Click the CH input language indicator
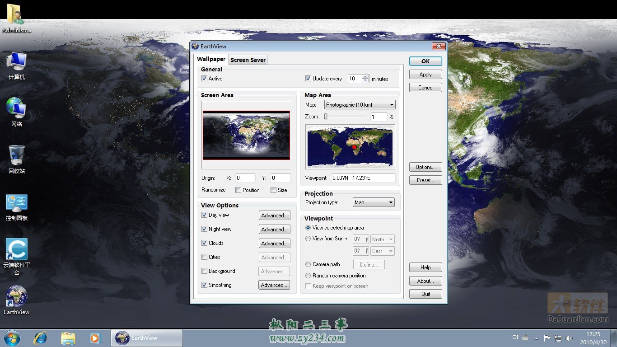The width and height of the screenshot is (617, 347). click(515, 338)
